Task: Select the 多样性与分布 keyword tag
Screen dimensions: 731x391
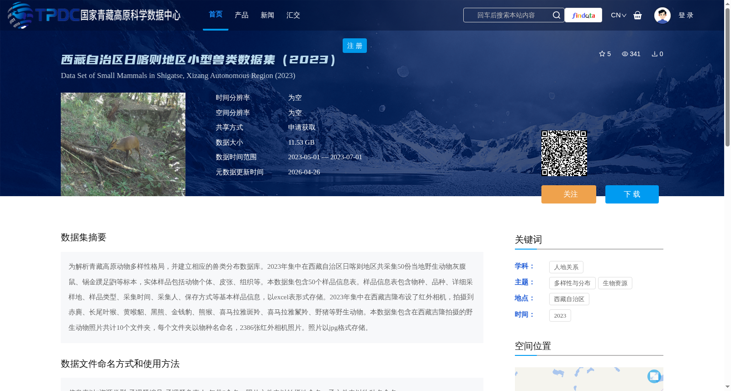Action: 572,283
